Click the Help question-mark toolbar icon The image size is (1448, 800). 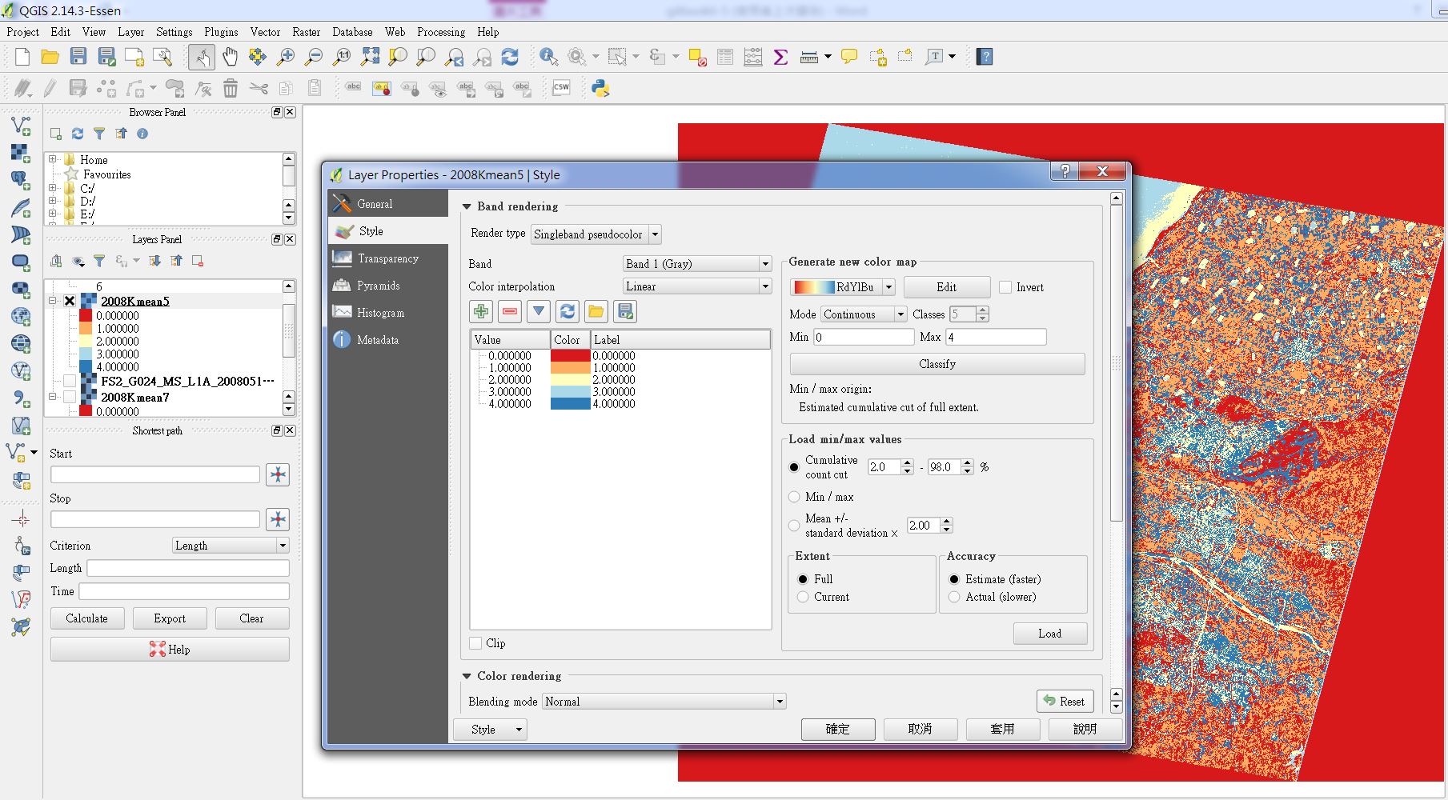pos(985,57)
